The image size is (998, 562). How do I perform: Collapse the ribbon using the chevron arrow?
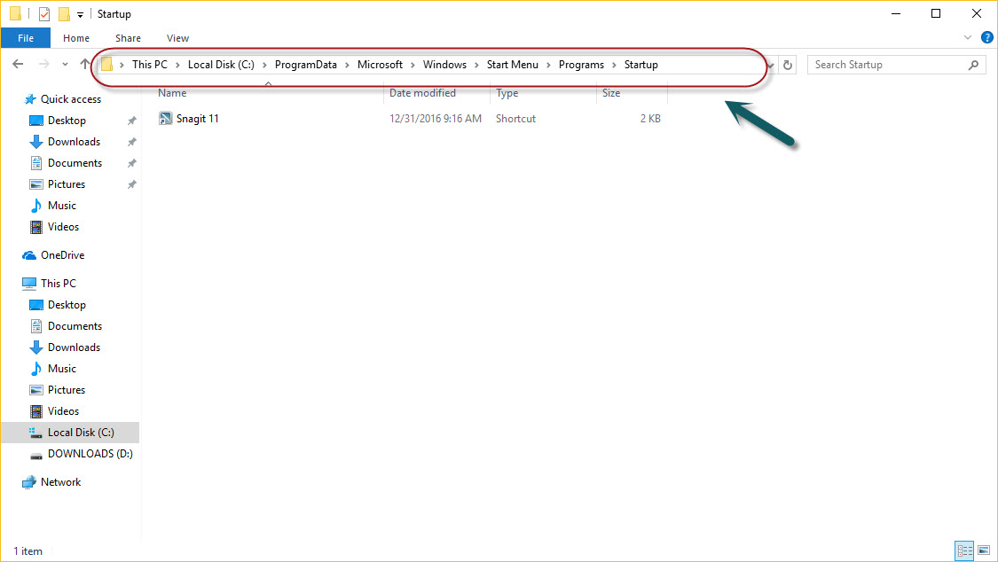(968, 37)
